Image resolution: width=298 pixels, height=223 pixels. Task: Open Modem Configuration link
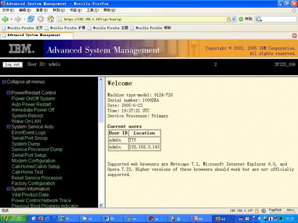33,161
